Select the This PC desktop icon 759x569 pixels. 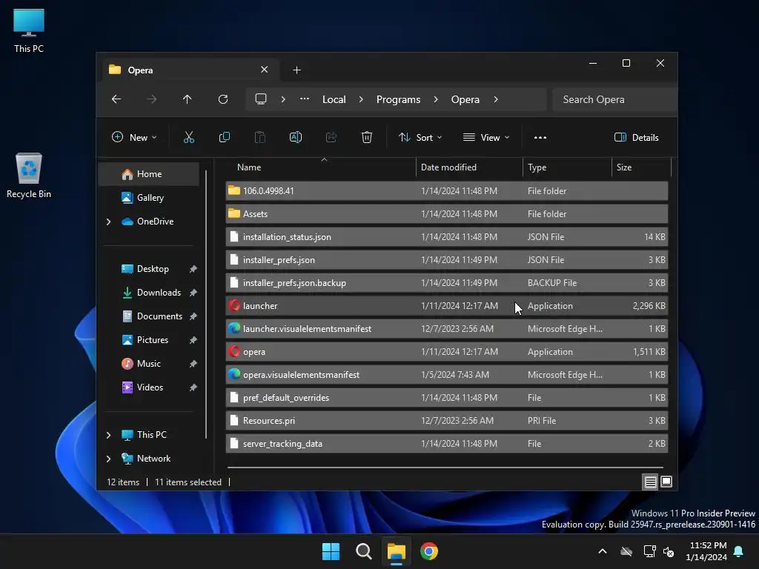29,31
